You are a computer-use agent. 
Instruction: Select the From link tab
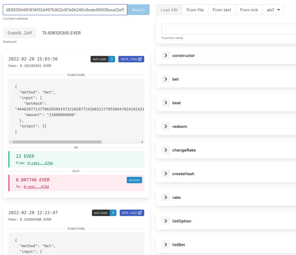[249, 10]
